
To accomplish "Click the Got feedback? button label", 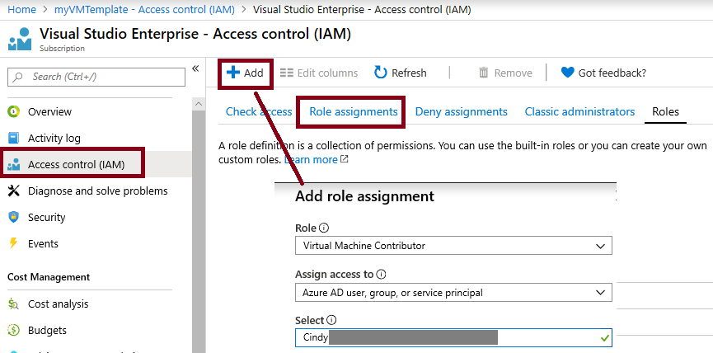I will pos(612,73).
